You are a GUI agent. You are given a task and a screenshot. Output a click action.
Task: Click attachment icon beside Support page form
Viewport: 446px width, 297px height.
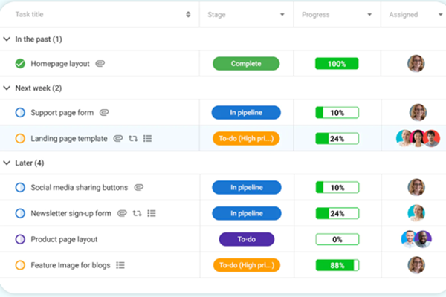pyautogui.click(x=104, y=113)
